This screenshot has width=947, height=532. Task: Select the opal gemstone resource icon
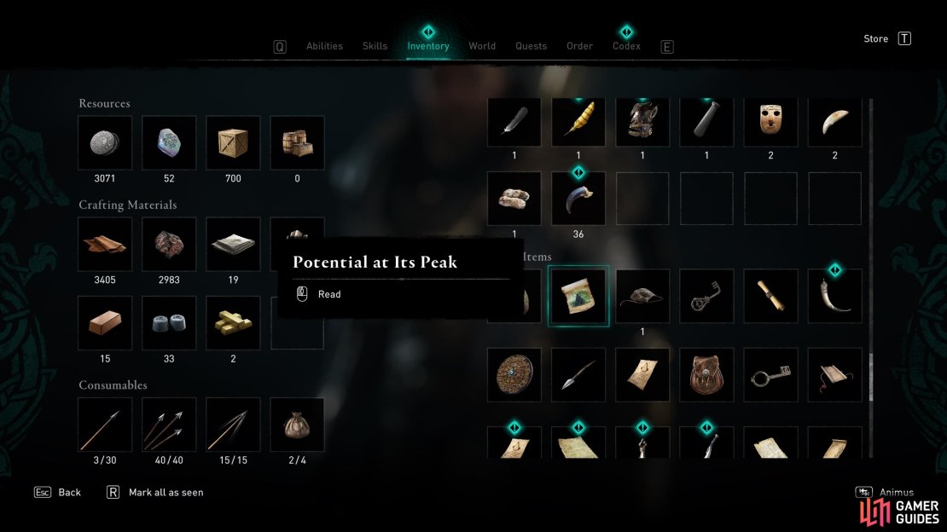click(169, 143)
